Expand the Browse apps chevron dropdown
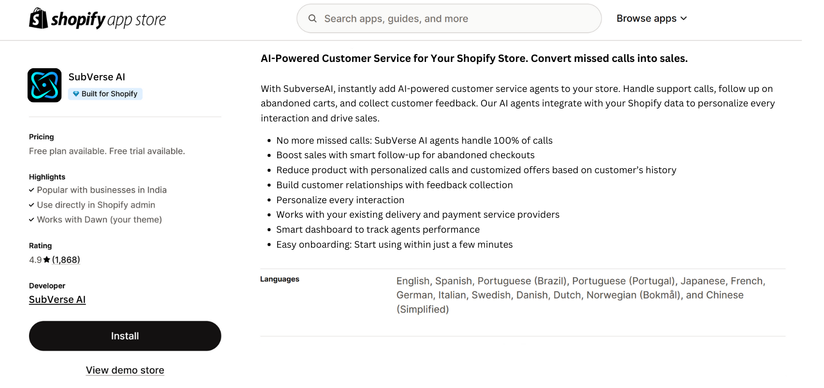 [684, 18]
